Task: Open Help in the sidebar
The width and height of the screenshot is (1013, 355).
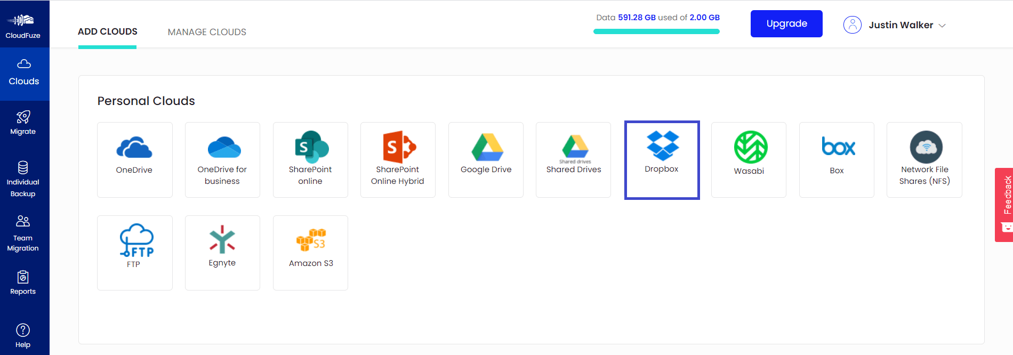Action: point(23,336)
